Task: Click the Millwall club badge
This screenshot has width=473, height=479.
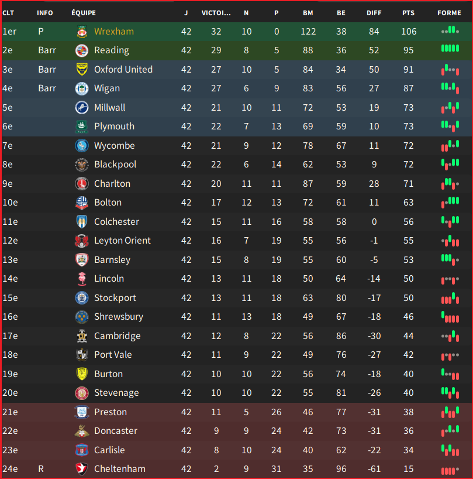Action: [x=82, y=108]
